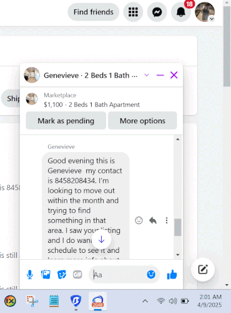Start a new message with compose icon
231x313 pixels.
[203, 269]
